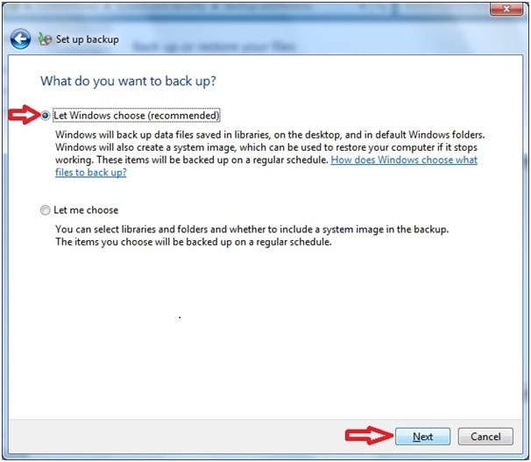Click text 'Windows will back up data files'
The width and height of the screenshot is (531, 462).
pyautogui.click(x=124, y=135)
